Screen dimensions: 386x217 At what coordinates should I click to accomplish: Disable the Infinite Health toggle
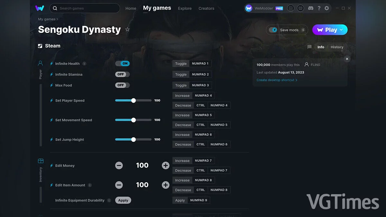point(123,63)
